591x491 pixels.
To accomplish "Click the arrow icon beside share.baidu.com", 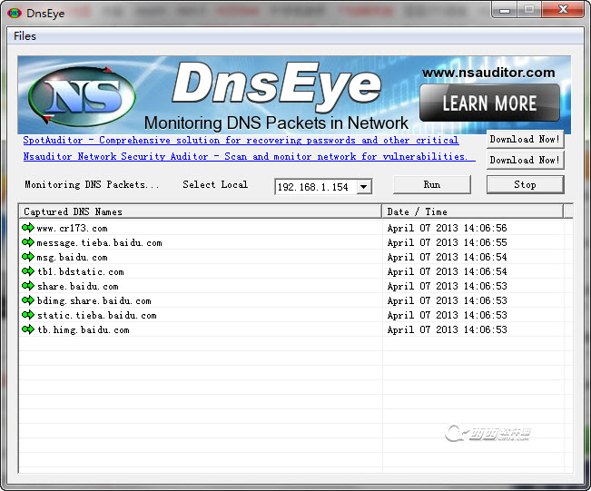I will [x=28, y=286].
